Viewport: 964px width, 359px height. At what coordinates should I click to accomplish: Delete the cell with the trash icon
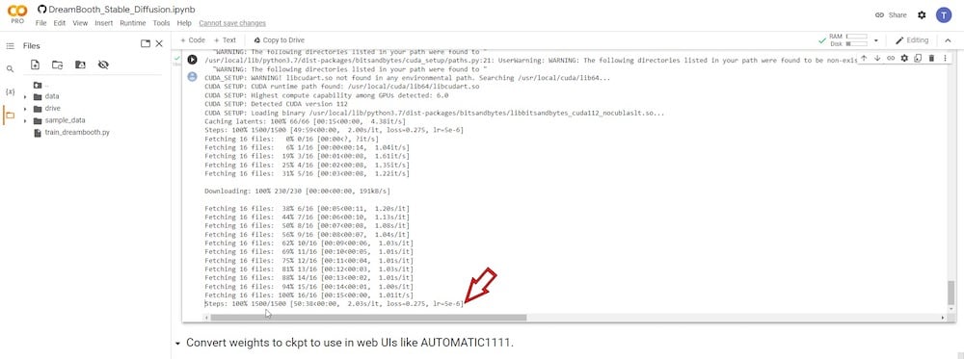(x=931, y=59)
